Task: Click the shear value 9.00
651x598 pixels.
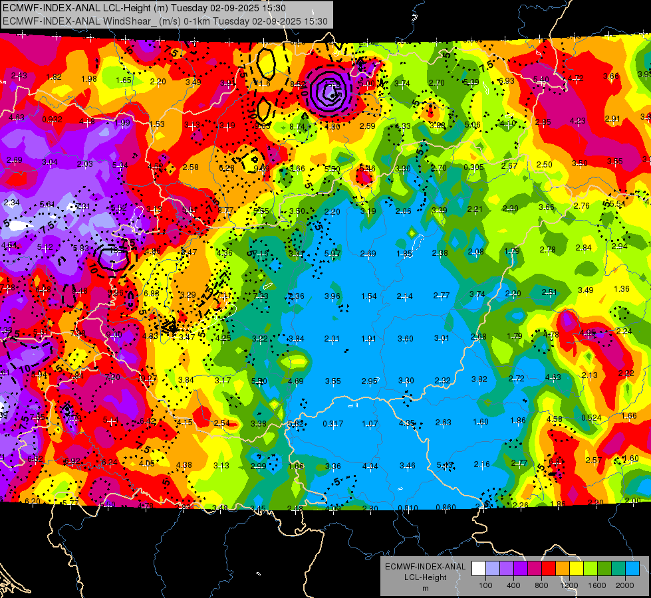Action: [114, 334]
